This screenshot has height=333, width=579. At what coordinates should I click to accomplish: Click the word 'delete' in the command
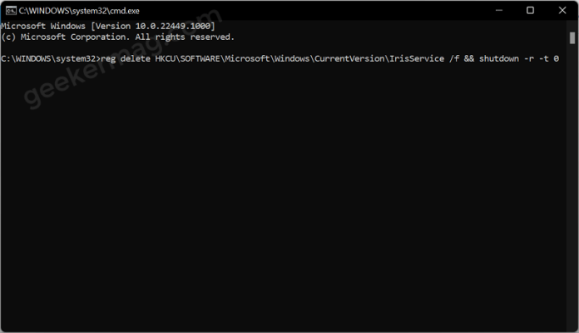(x=135, y=59)
